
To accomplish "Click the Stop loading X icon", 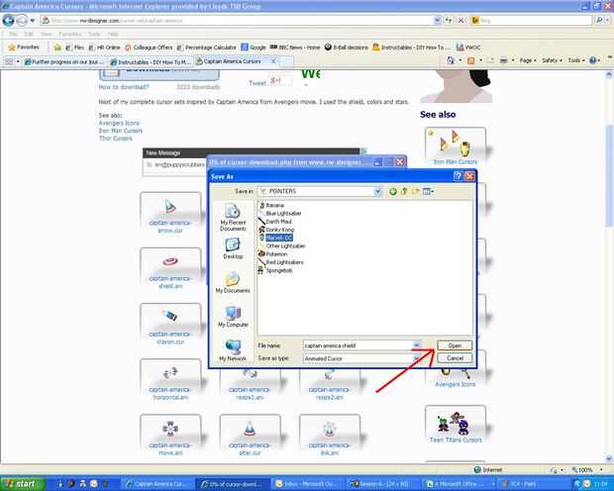I will (461, 20).
